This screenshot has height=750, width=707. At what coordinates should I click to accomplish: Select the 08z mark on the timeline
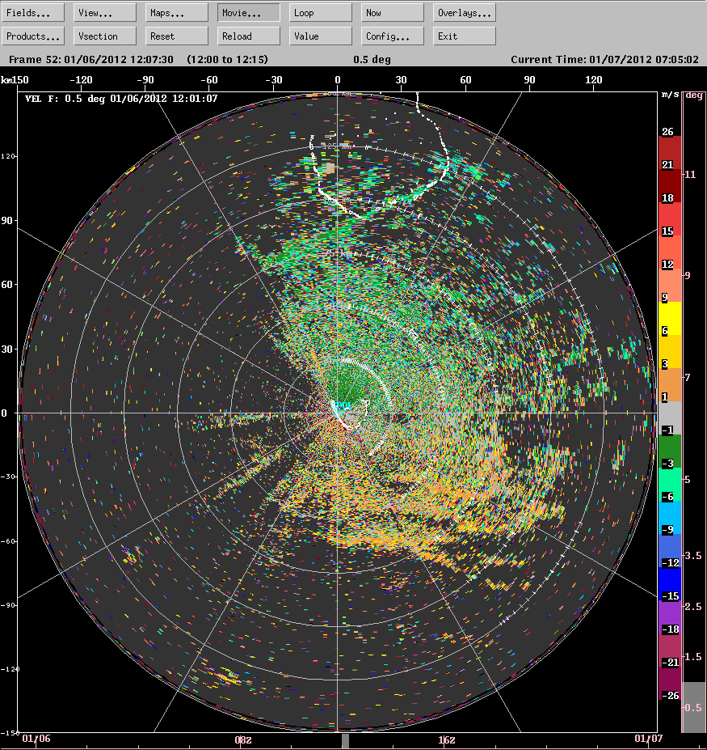[x=244, y=739]
